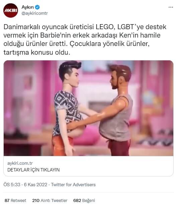The image size is (176, 206).
Task: Click the tweet text about LEGO
Action: click(x=85, y=40)
